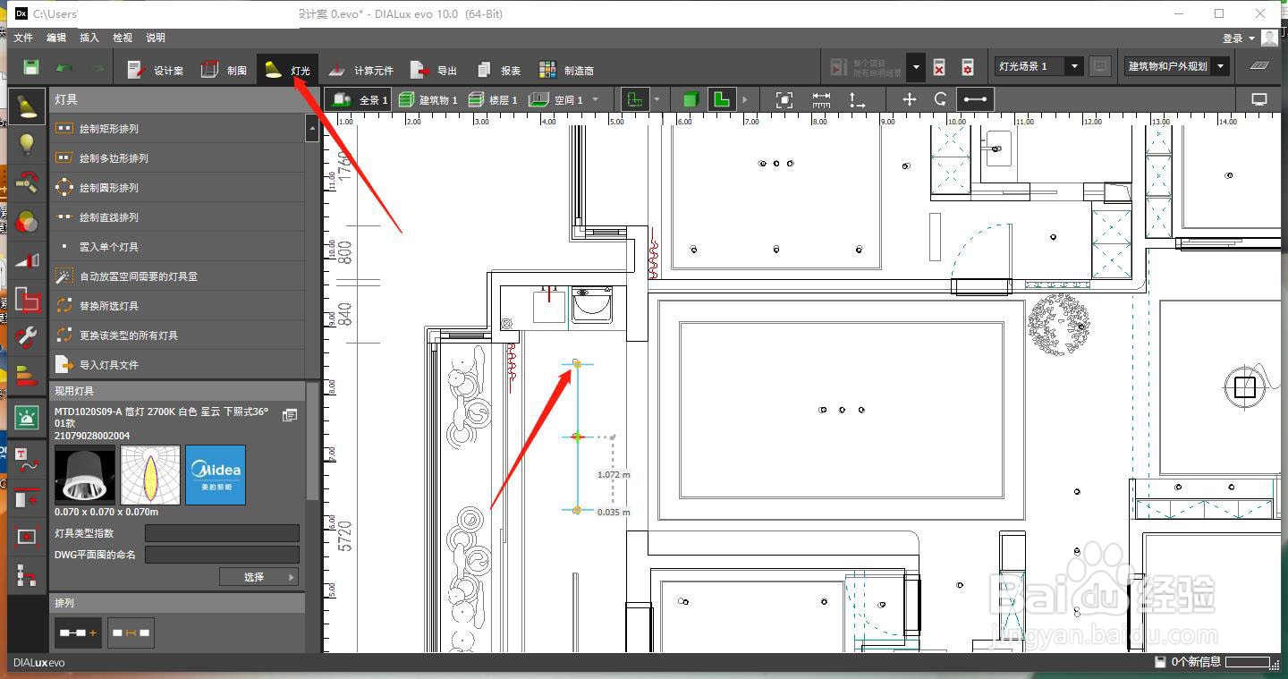Select the luminaires tool in sidebar
The width and height of the screenshot is (1288, 679).
(x=27, y=106)
